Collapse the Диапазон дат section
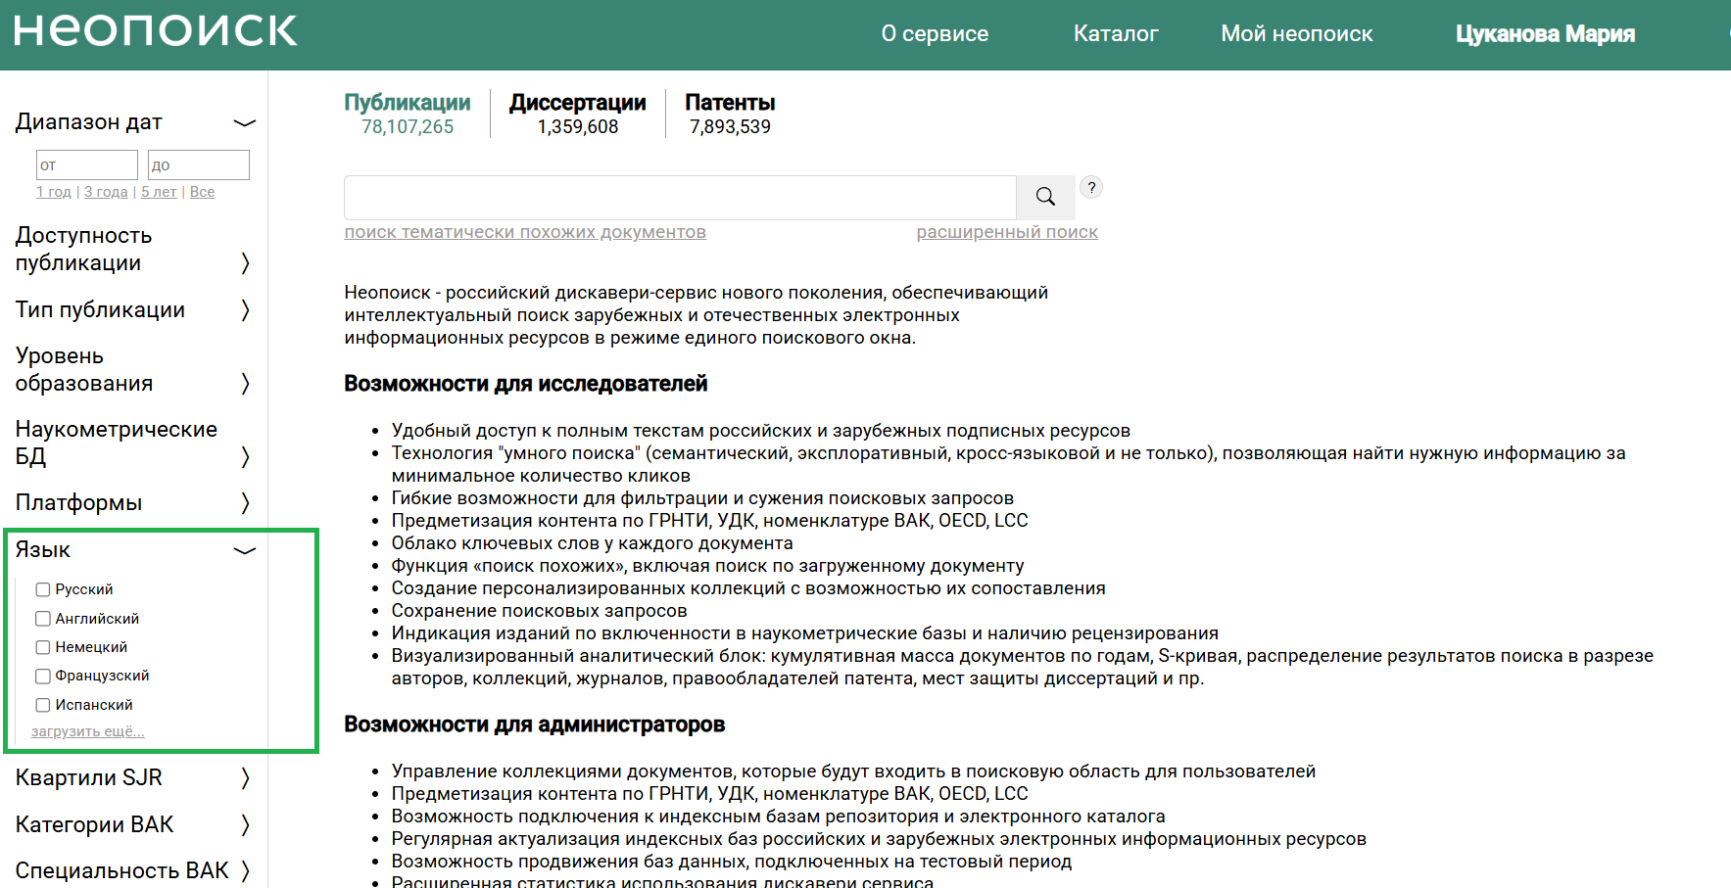The width and height of the screenshot is (1731, 888). 244,122
